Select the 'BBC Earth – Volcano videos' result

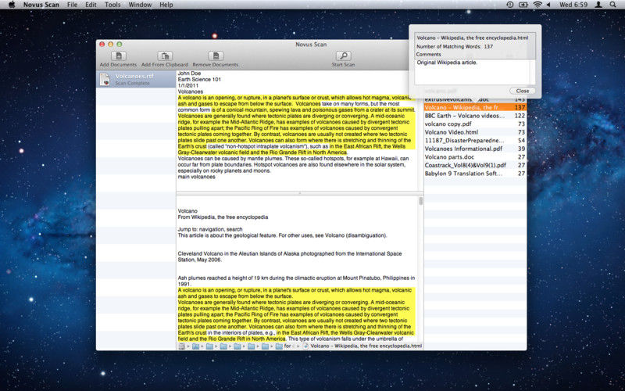475,116
